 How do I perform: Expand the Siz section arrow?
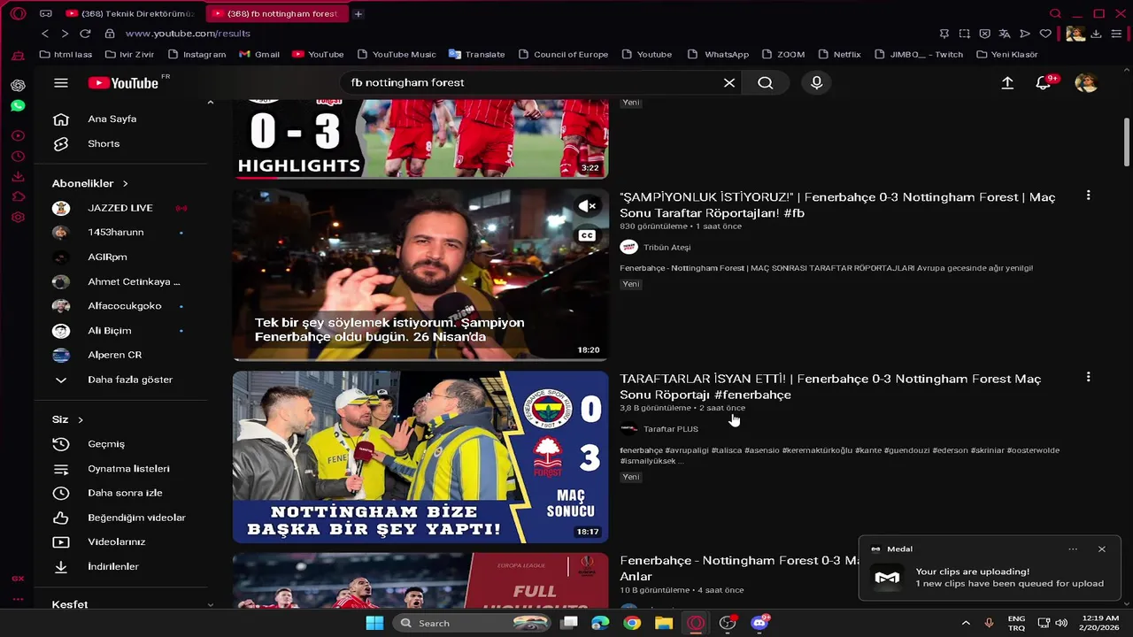coord(81,419)
